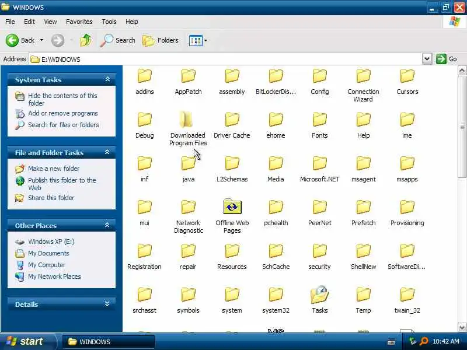Select the BitLockerDis... folder
The image size is (467, 350).
click(x=276, y=82)
